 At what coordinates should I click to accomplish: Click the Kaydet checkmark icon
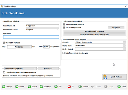(x=93, y=86)
